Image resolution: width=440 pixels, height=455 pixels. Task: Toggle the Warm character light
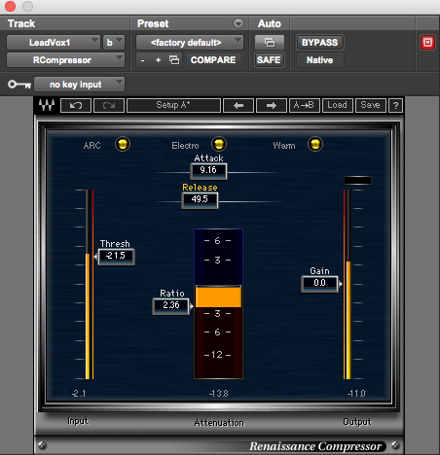[315, 144]
